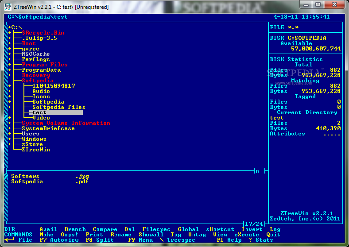Select the PerfLogs folder
This screenshot has height=247, width=349.
pos(36,59)
